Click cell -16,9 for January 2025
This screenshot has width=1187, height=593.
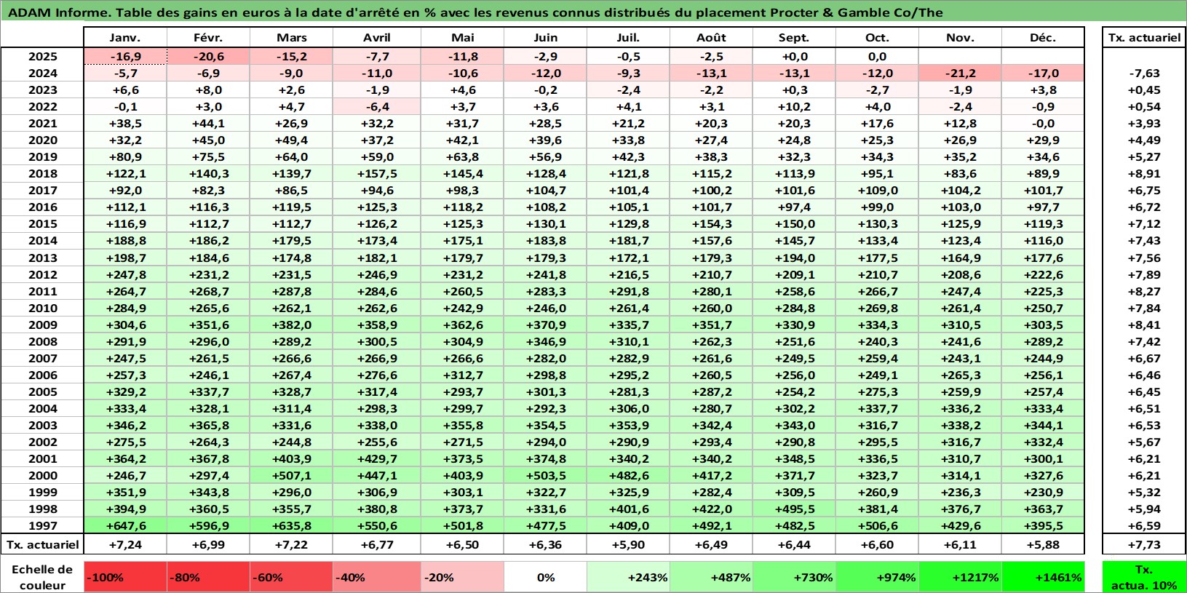(125, 56)
